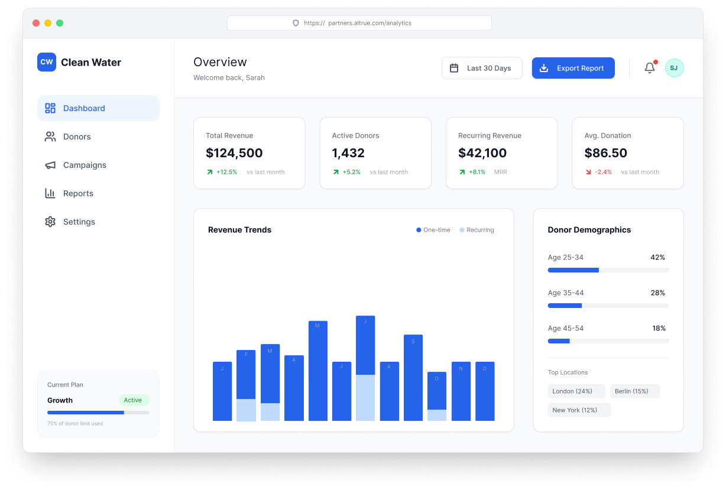Click the MRR label
The height and width of the screenshot is (490, 726).
(501, 172)
